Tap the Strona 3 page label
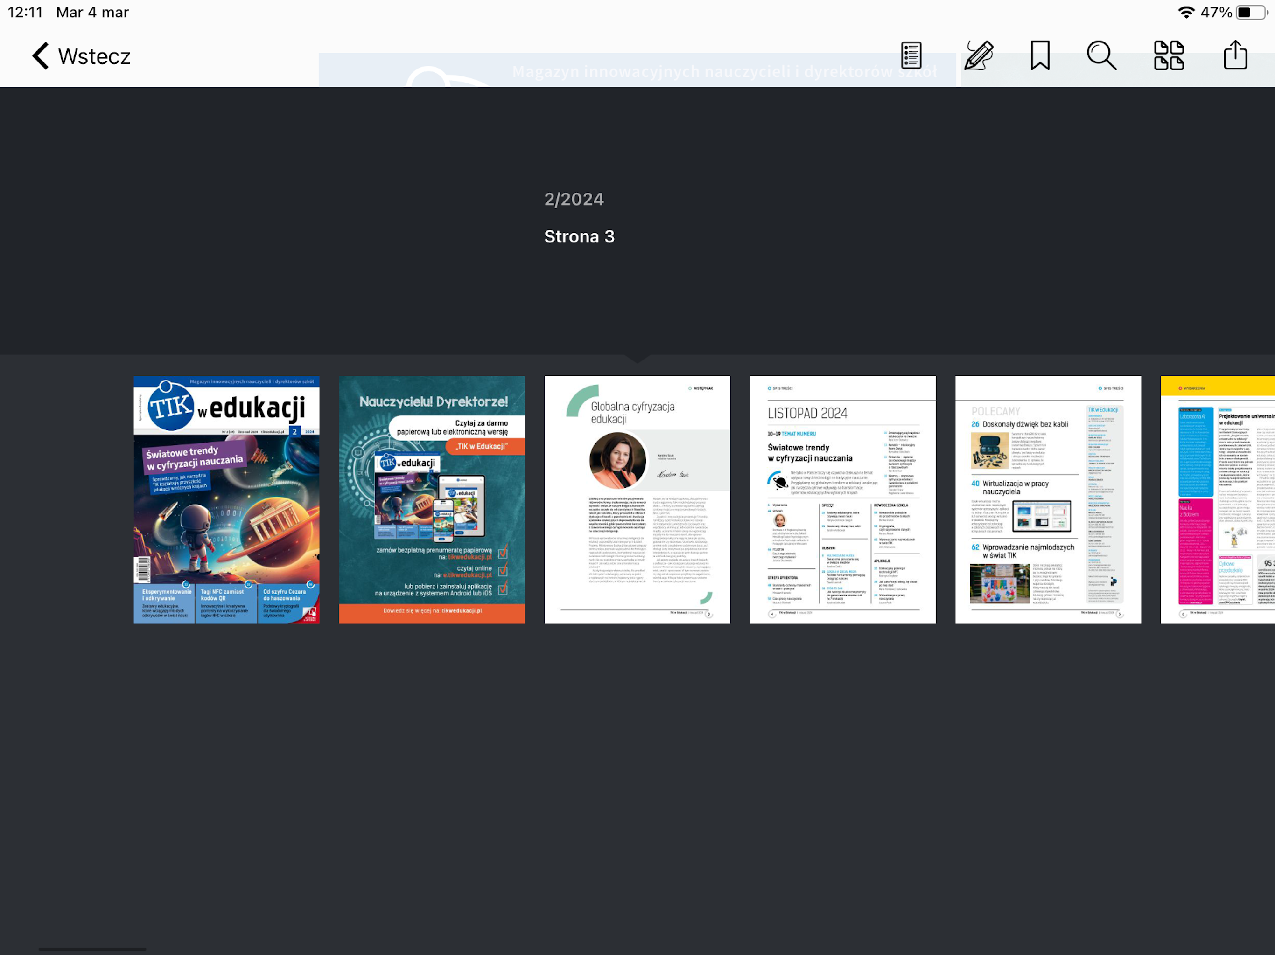This screenshot has height=955, width=1275. pyautogui.click(x=579, y=237)
